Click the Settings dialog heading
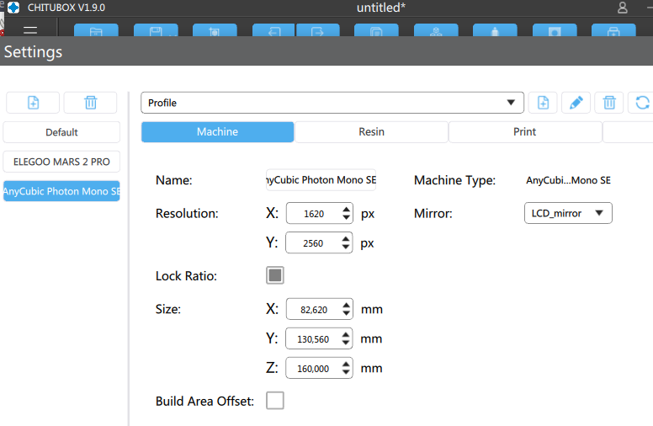The height and width of the screenshot is (426, 653). (33, 51)
